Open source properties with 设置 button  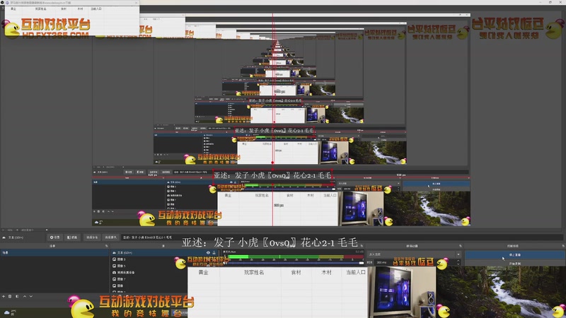[x=55, y=237]
